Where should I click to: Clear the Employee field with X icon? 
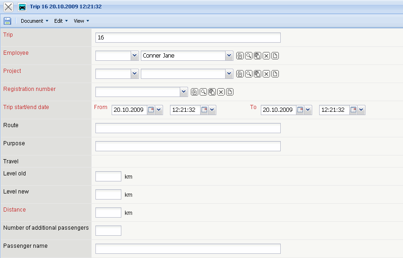[x=266, y=56]
